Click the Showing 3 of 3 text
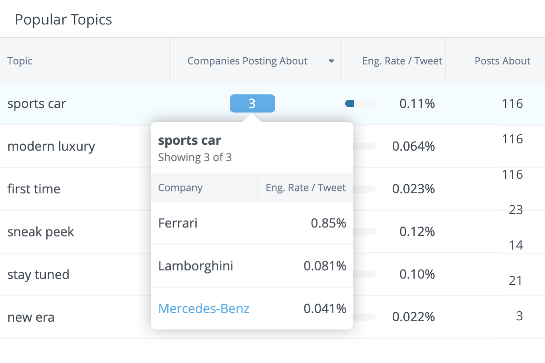 (195, 157)
